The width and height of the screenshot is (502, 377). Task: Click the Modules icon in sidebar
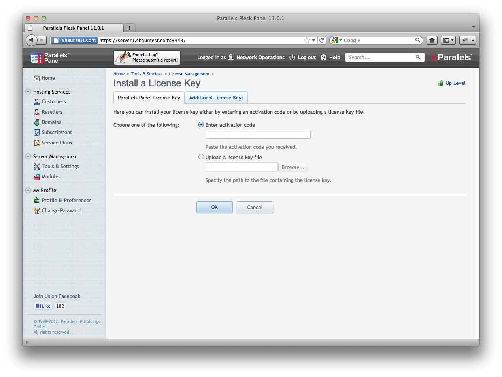point(37,177)
